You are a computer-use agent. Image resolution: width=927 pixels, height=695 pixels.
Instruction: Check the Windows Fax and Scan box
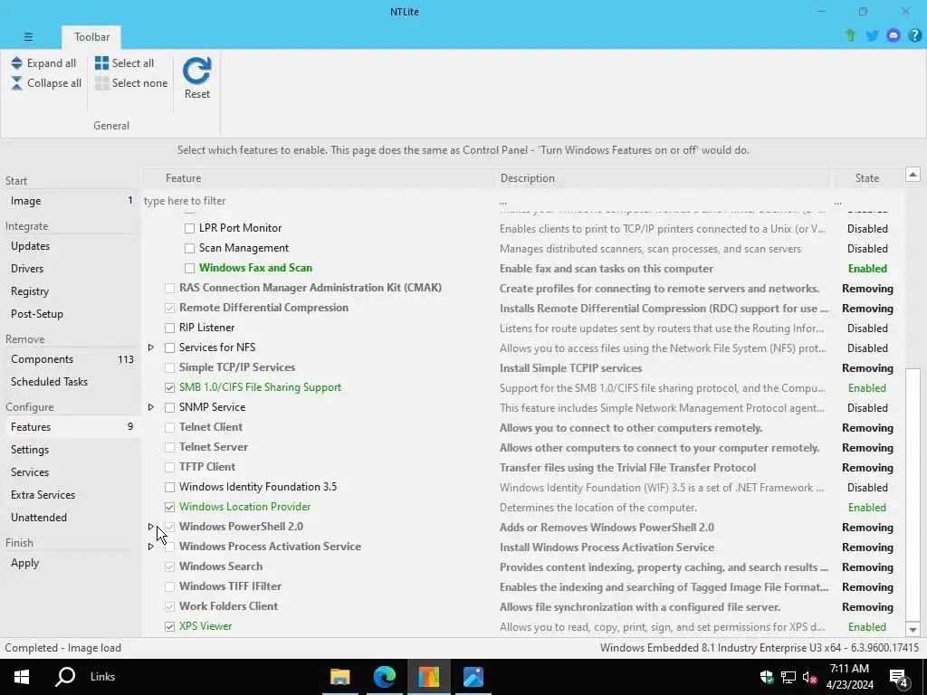tap(189, 268)
